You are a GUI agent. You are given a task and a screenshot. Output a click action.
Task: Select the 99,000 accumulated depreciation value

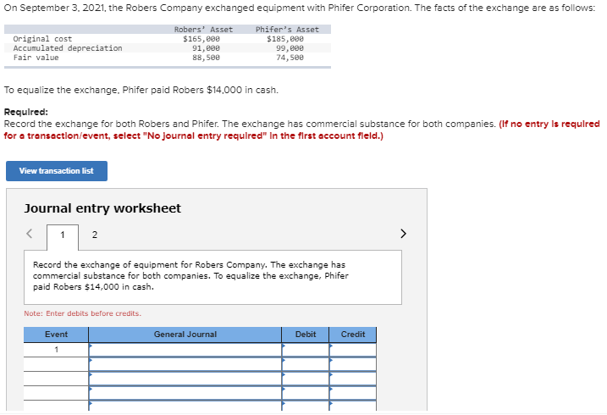[x=290, y=48]
